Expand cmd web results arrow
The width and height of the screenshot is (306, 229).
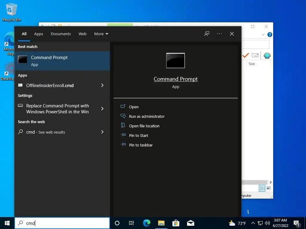coord(102,132)
